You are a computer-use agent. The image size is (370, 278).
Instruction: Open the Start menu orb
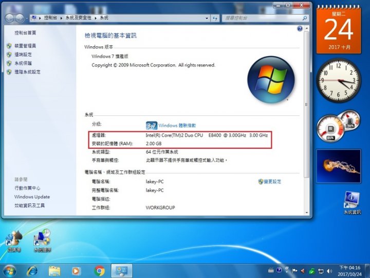(9, 271)
